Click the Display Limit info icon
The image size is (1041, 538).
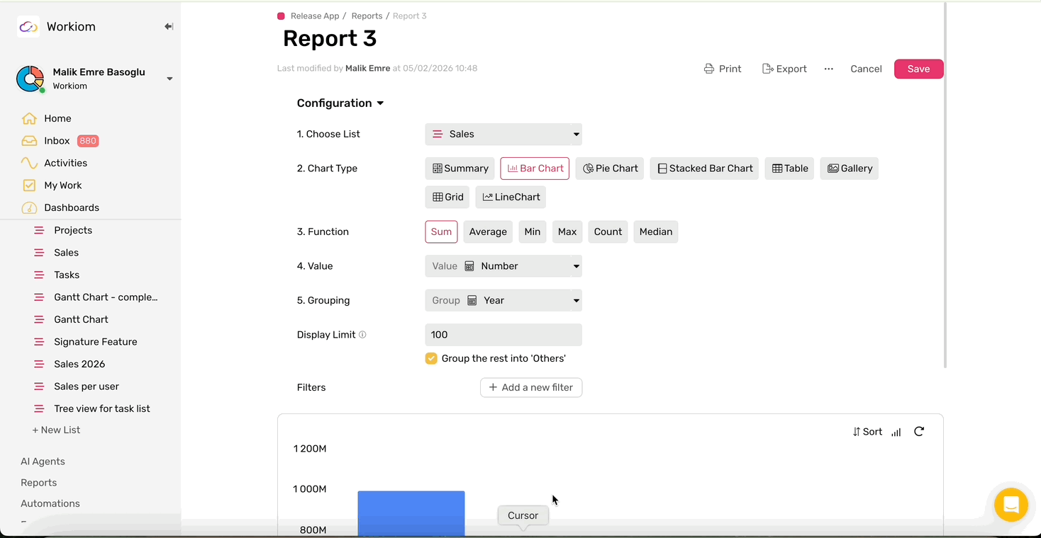[362, 335]
